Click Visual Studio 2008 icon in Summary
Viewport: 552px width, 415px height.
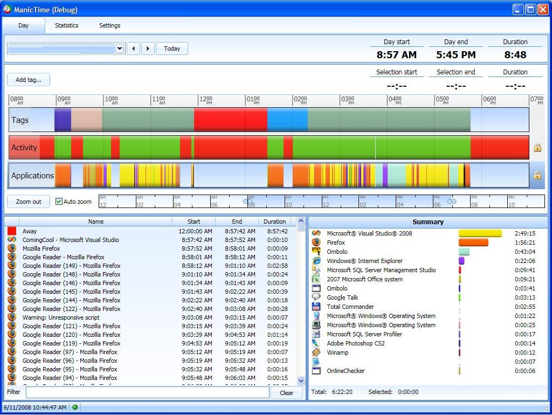pyautogui.click(x=316, y=233)
